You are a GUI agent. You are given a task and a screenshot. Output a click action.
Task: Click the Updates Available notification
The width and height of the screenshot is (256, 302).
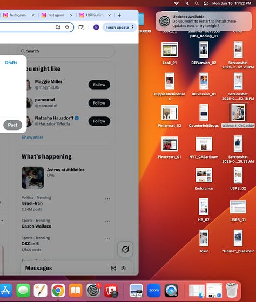click(x=204, y=21)
